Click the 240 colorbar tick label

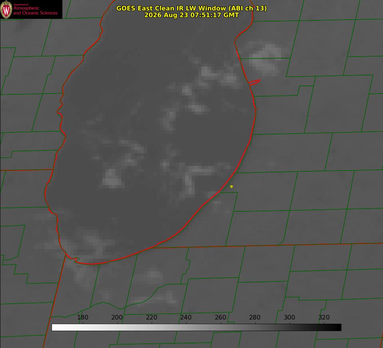click(186, 317)
